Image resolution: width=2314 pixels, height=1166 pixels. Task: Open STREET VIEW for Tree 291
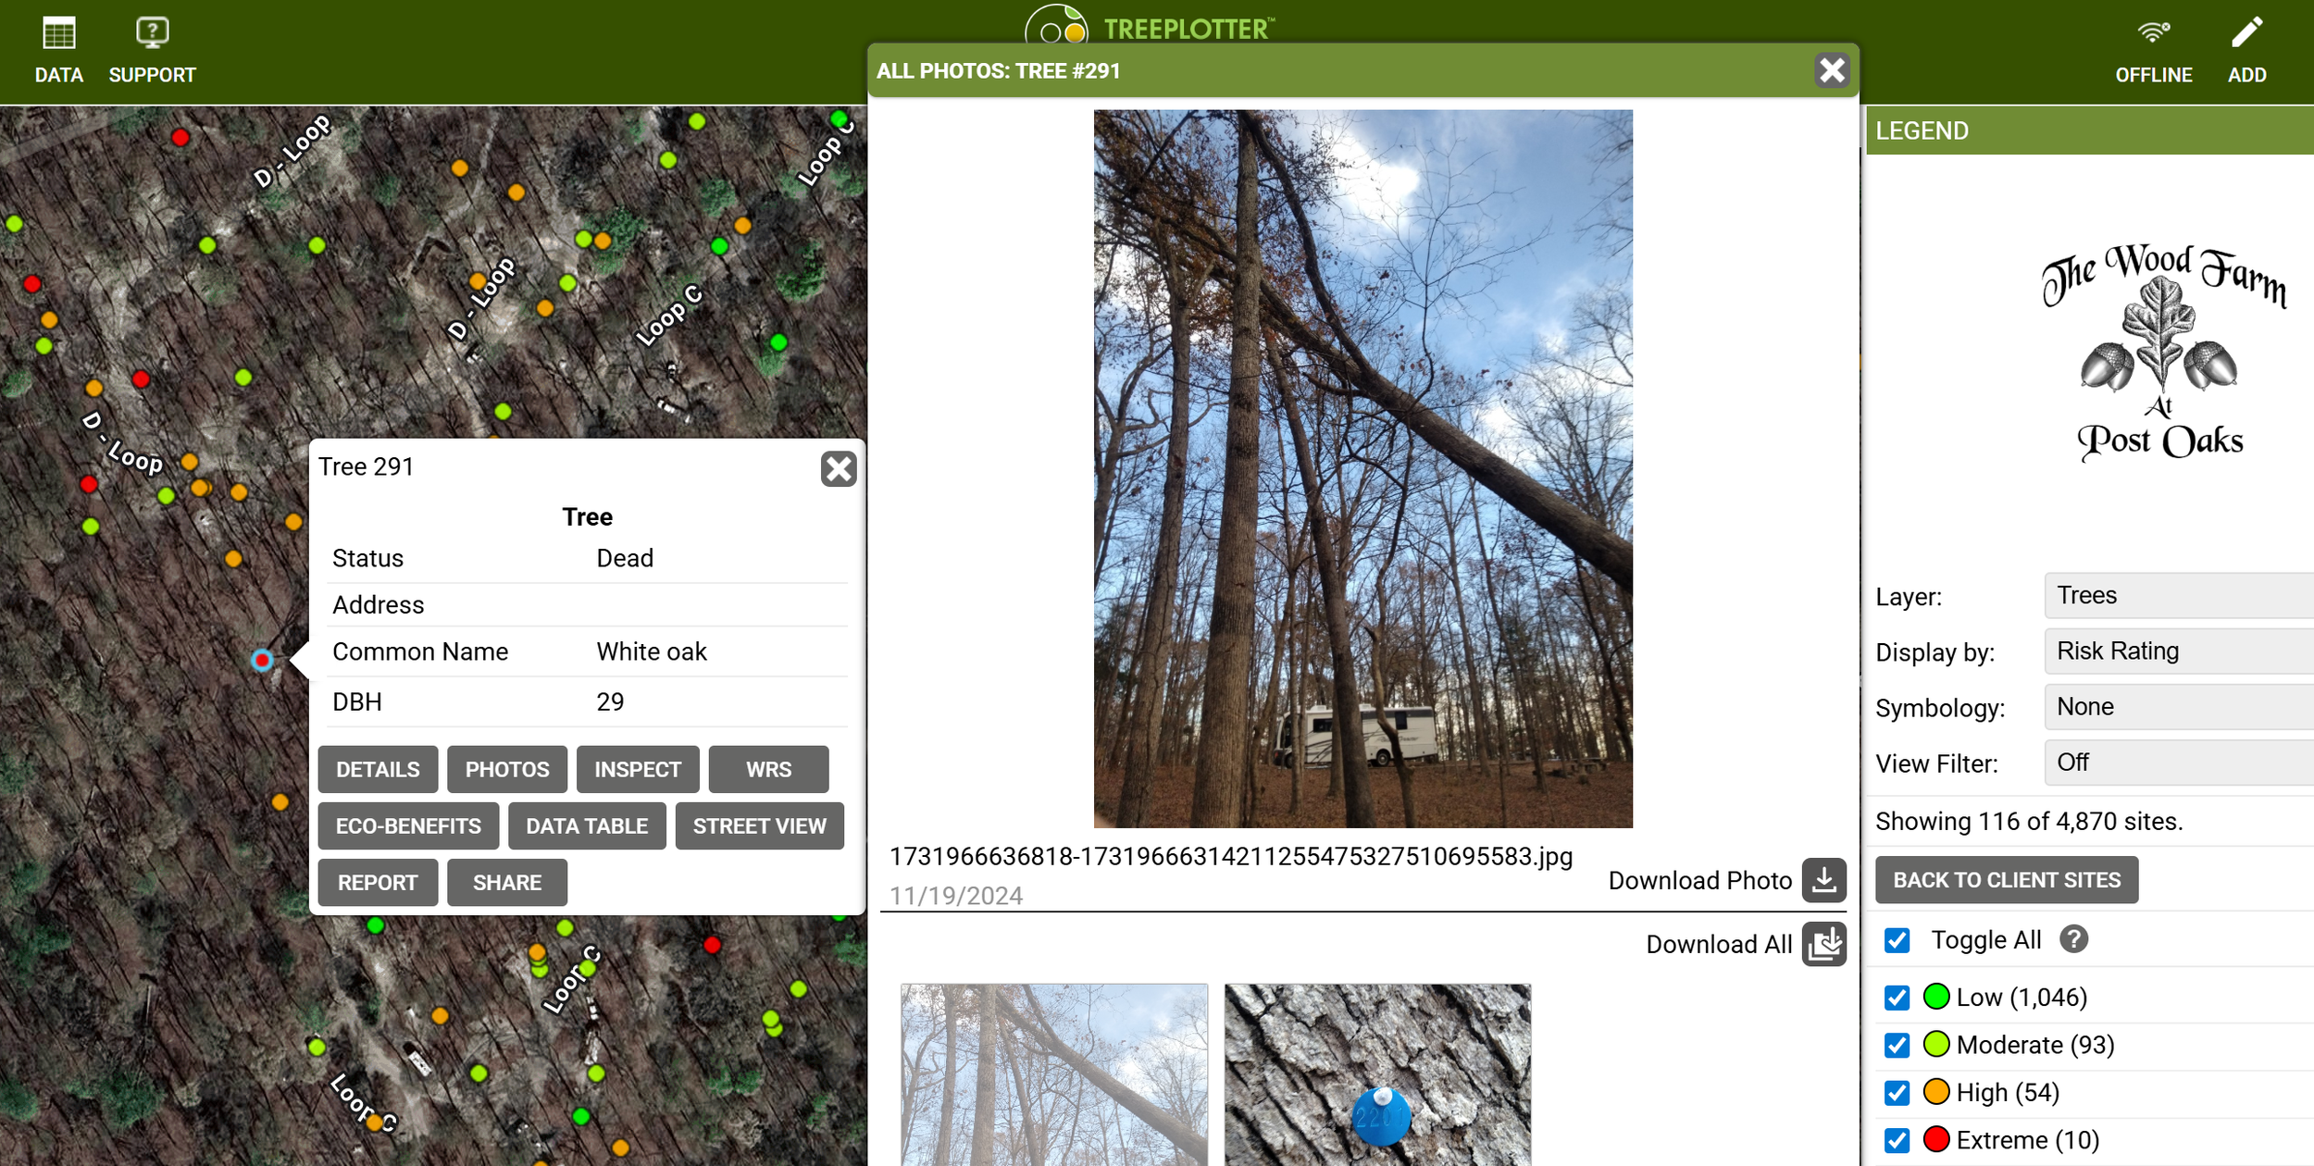(759, 825)
